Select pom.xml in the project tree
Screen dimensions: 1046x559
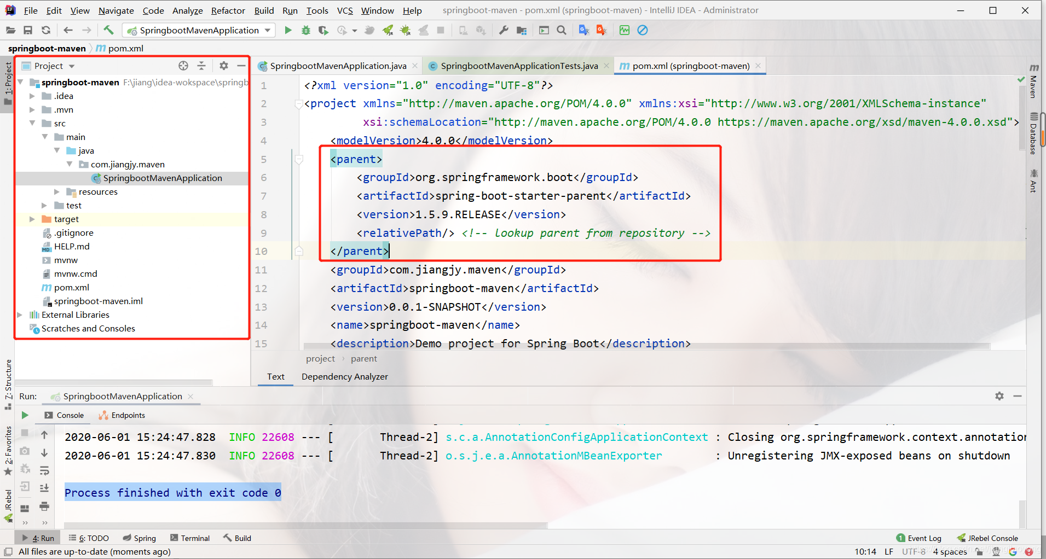(71, 287)
